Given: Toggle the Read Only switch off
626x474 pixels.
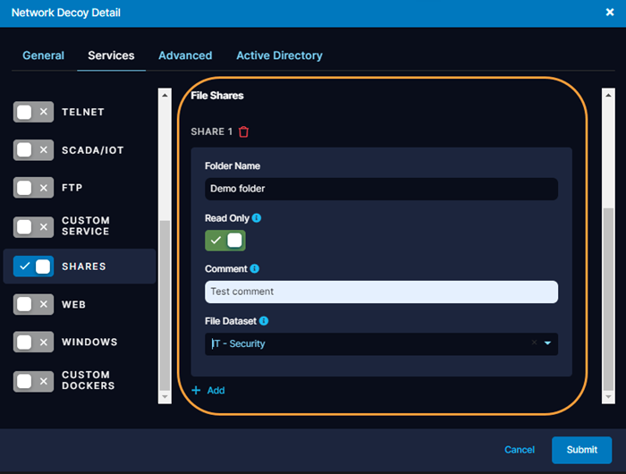Looking at the screenshot, I should pos(225,241).
